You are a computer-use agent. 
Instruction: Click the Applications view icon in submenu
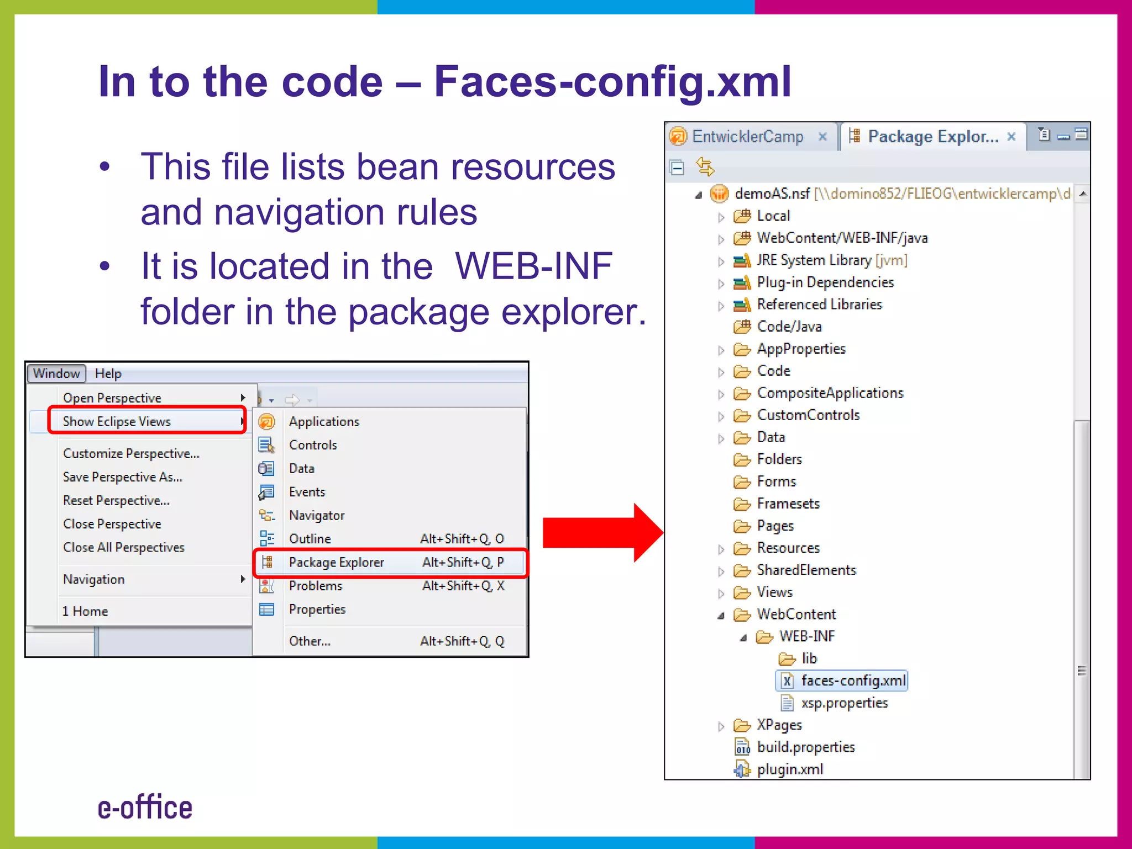267,422
